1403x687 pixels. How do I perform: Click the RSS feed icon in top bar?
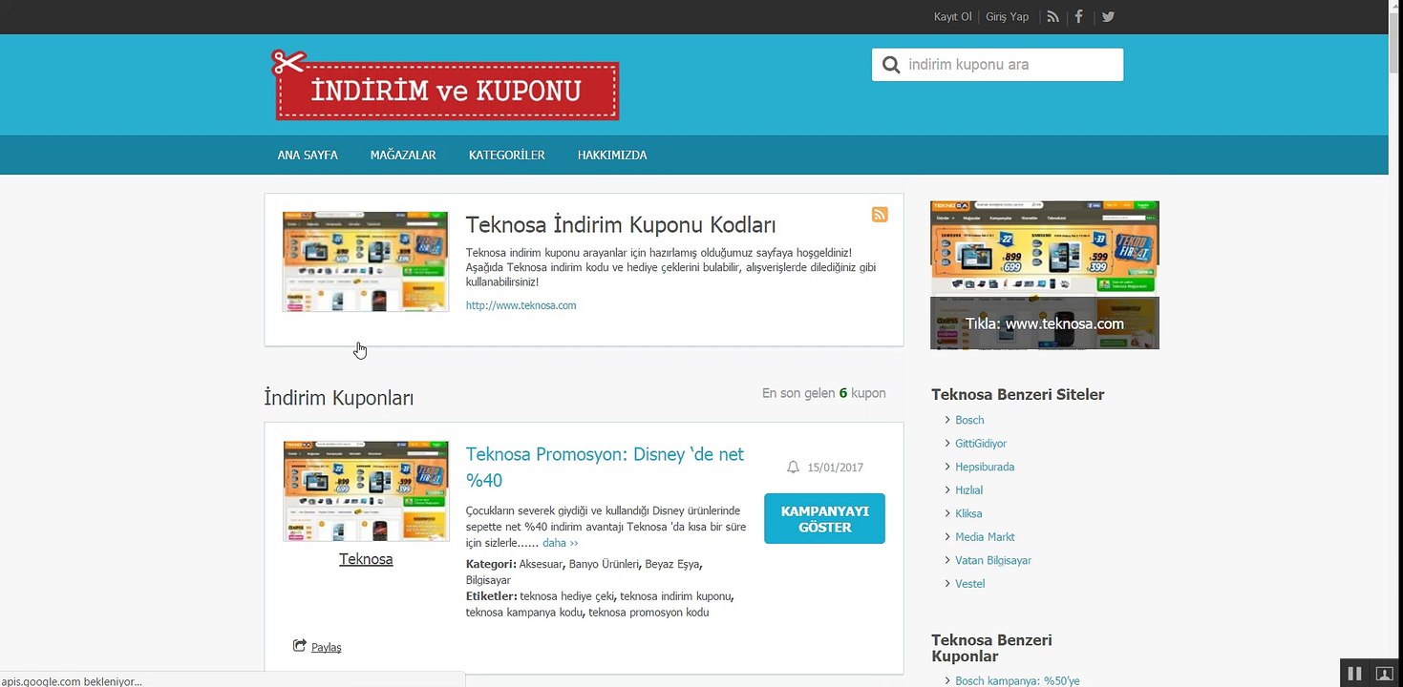(1052, 16)
